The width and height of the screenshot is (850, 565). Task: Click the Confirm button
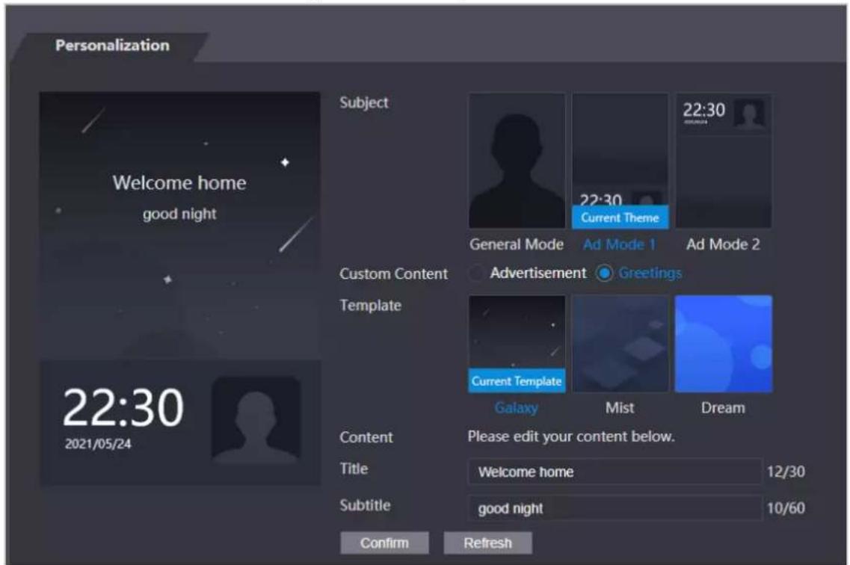coord(384,543)
